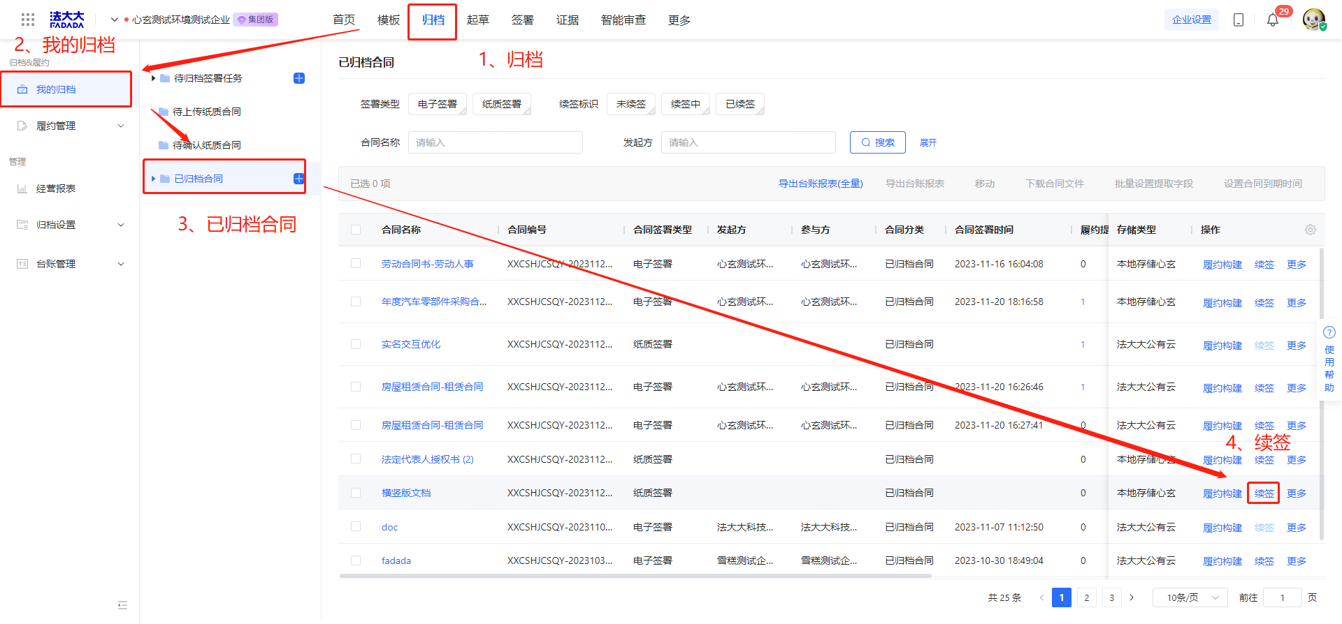Check the 劳动合同书-劳动人事 row checkbox
This screenshot has width=1342, height=624.
356,264
